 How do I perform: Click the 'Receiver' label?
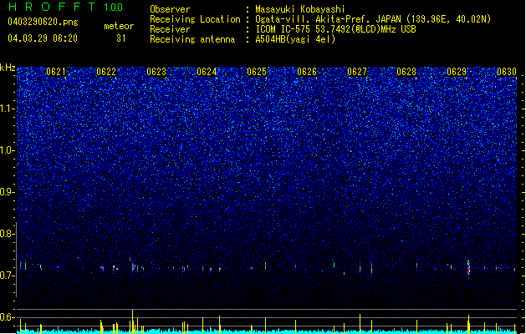pyautogui.click(x=170, y=29)
